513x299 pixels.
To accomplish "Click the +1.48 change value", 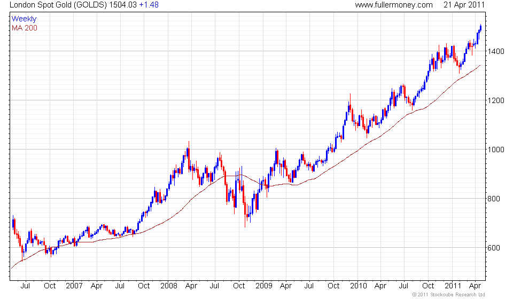I will tap(149, 5).
